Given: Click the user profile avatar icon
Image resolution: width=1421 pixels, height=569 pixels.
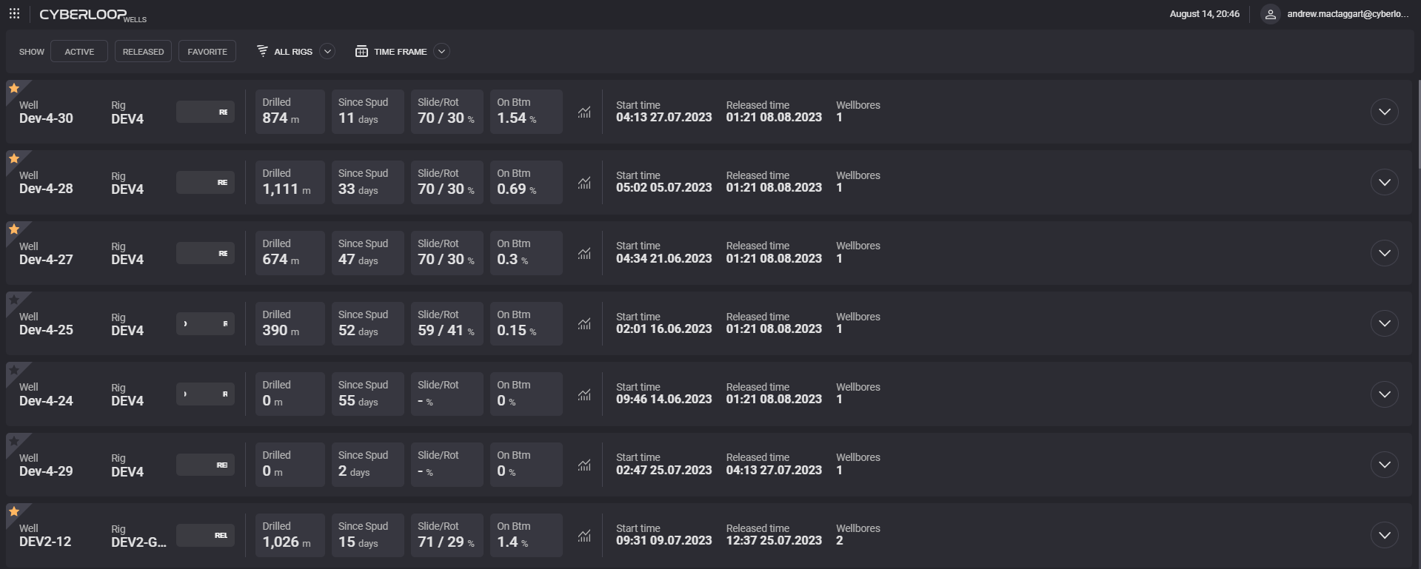Looking at the screenshot, I should coord(1270,14).
